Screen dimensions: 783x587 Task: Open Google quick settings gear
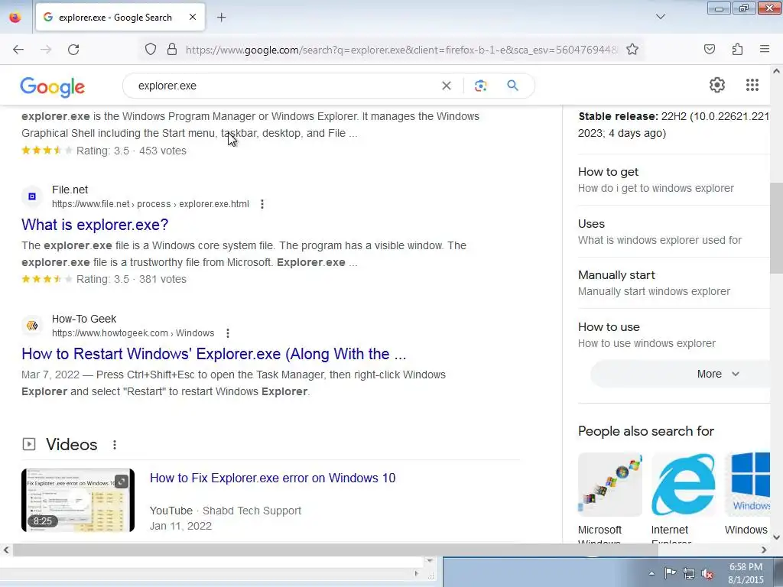[717, 85]
